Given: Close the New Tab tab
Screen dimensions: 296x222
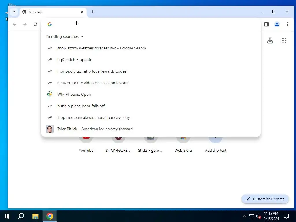Looking at the screenshot, I should coord(82,12).
